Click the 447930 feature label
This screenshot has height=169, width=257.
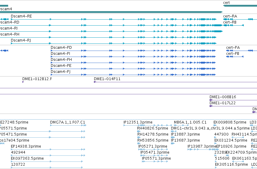pyautogui.click(x=221, y=134)
